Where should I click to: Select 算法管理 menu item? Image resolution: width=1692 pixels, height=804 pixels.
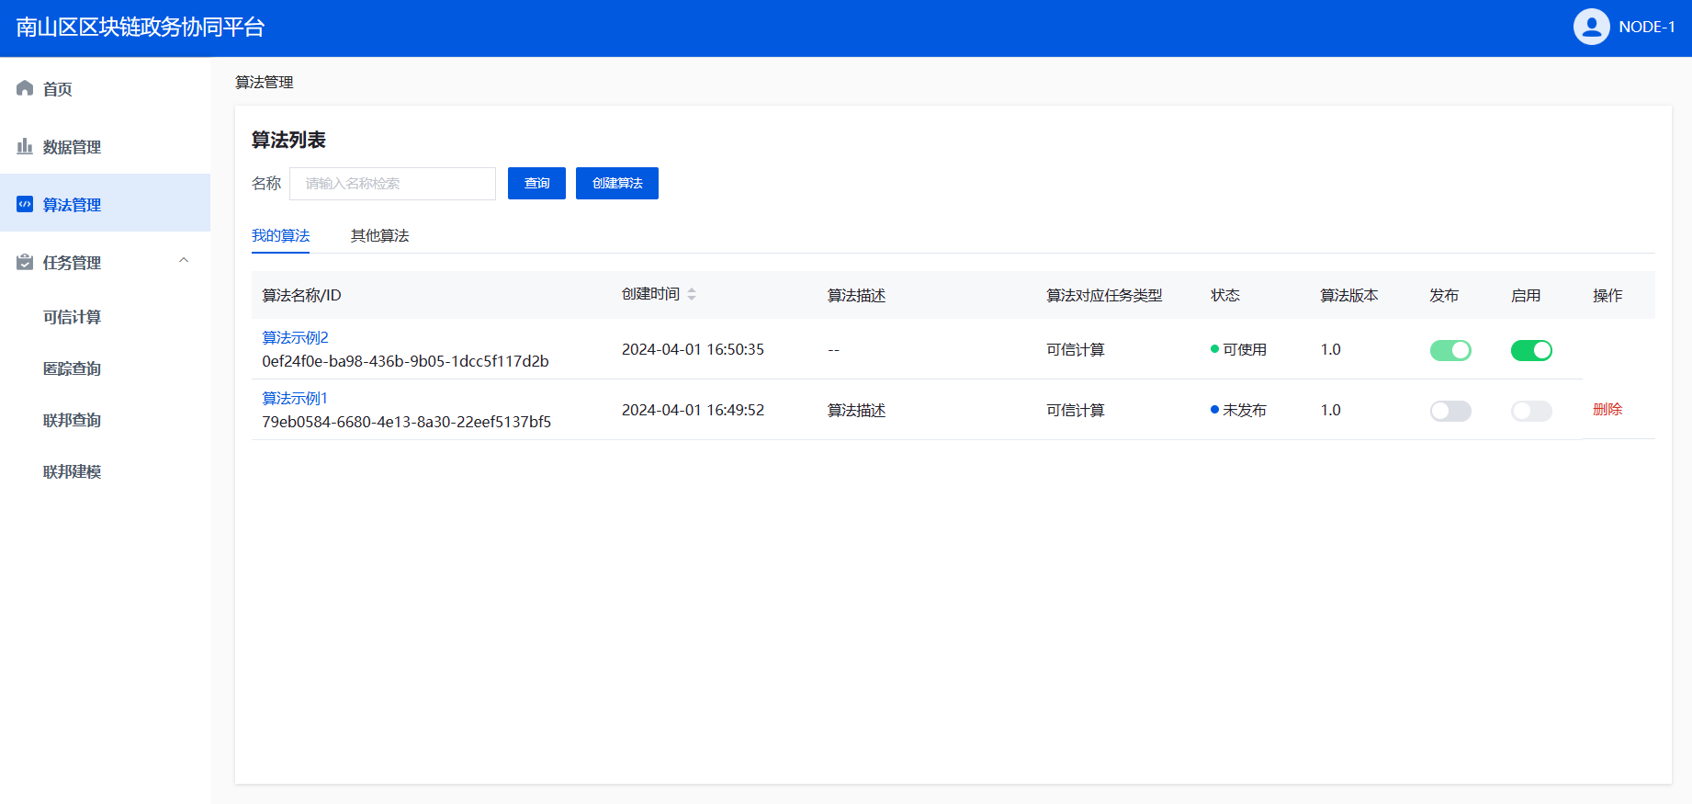(x=105, y=203)
